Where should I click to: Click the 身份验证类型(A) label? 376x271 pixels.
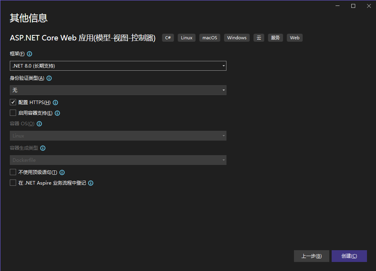27,78
